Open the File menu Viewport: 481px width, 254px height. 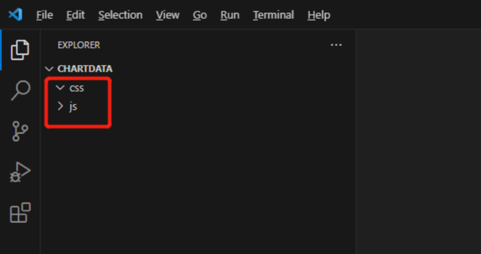[x=45, y=14]
